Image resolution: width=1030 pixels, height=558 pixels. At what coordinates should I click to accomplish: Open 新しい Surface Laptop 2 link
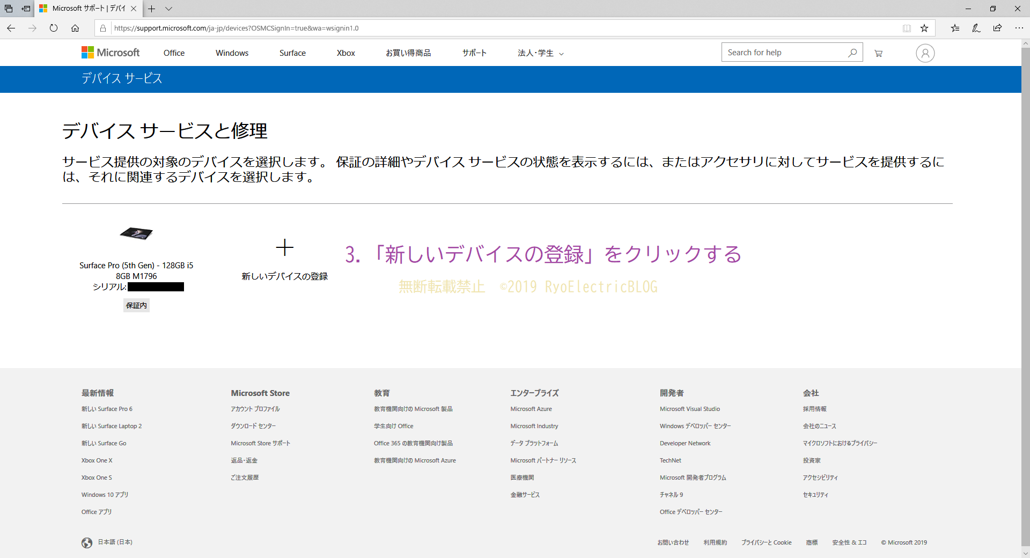[x=112, y=426]
